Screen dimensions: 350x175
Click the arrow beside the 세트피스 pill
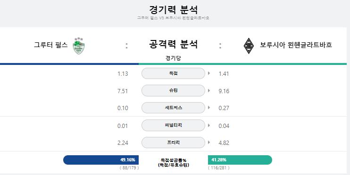[209, 108]
